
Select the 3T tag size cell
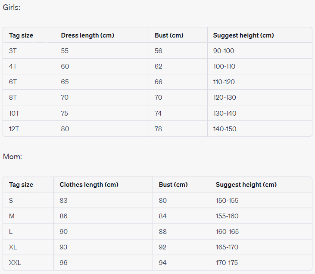tap(13, 51)
